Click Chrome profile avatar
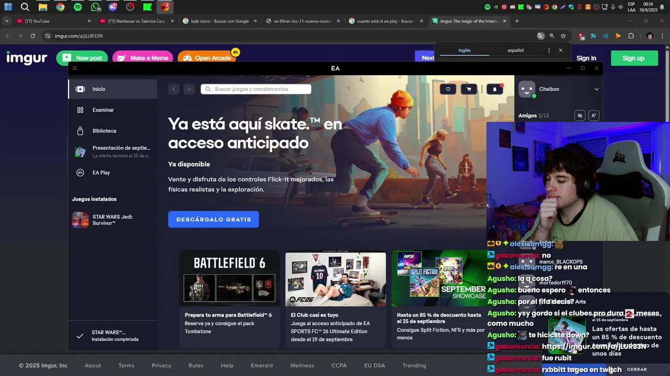The height and width of the screenshot is (376, 670). pos(650,36)
